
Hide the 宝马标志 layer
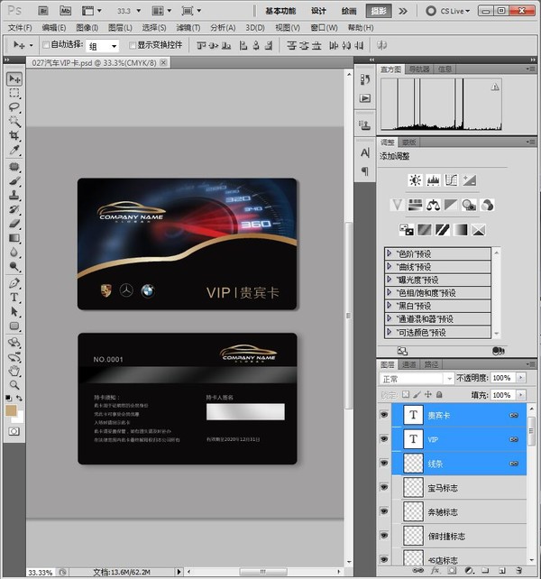(x=384, y=487)
